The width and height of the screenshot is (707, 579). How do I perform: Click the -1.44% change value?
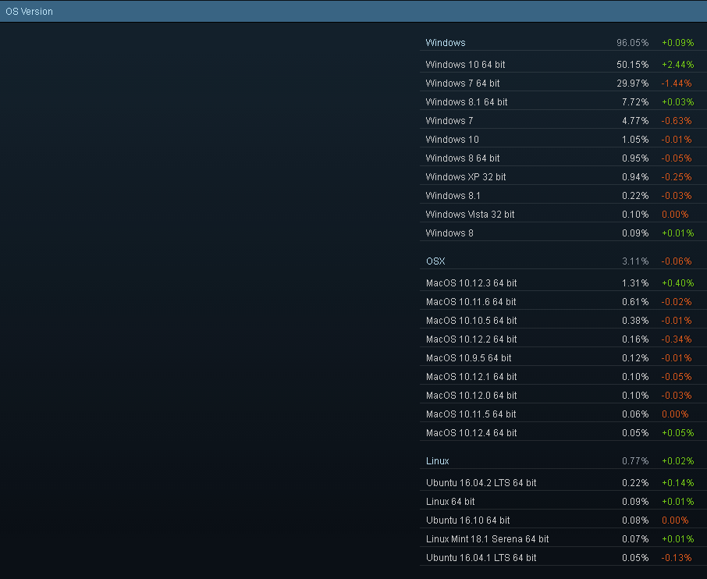click(x=677, y=83)
